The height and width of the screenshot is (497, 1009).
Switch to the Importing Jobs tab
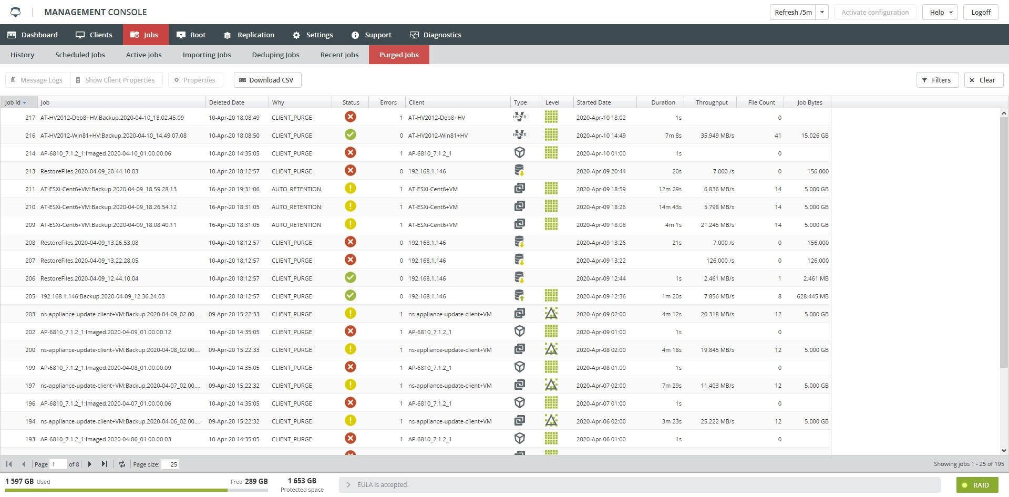click(207, 55)
